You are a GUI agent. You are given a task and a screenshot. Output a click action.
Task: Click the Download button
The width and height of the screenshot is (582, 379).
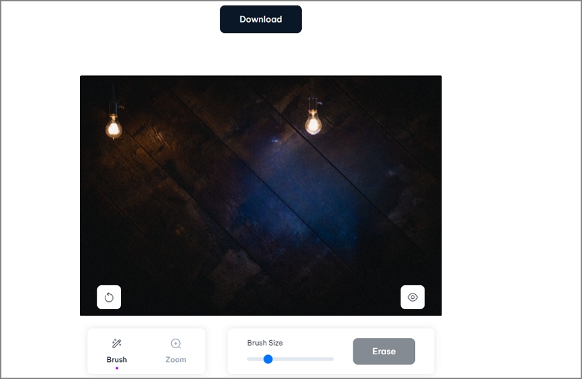261,19
